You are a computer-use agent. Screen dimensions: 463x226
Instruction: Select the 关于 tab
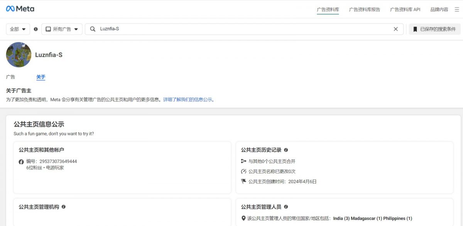pyautogui.click(x=41, y=77)
